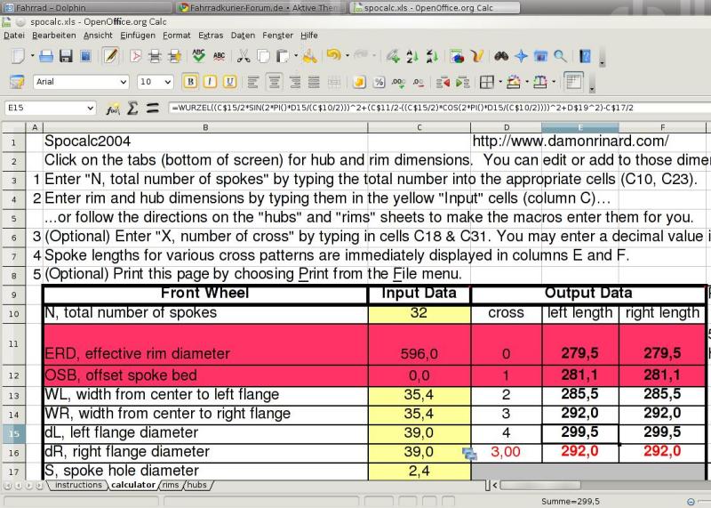
Task: Click the Background Color paint icon
Action: pyautogui.click(x=514, y=82)
